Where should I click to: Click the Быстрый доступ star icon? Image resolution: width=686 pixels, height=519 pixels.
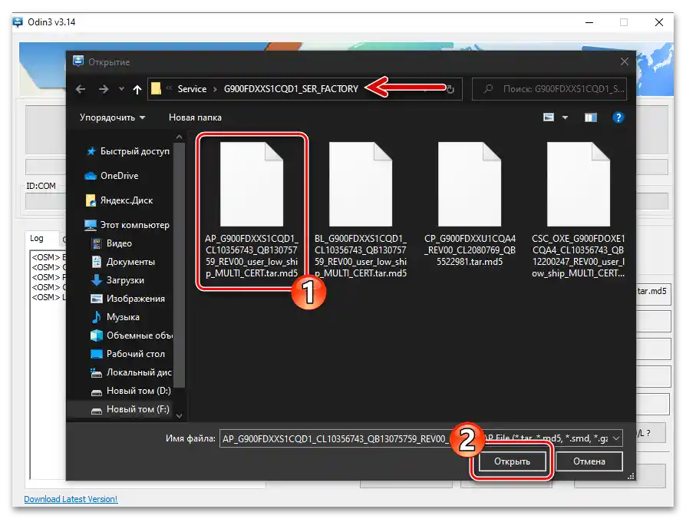tap(91, 151)
